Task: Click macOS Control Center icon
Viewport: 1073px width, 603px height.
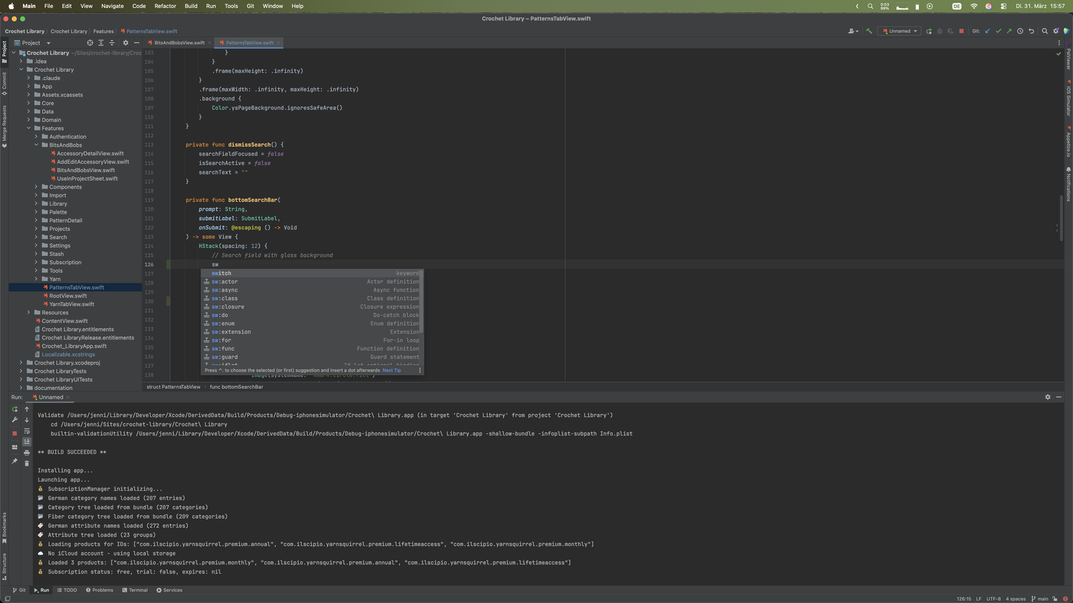Action: tap(1003, 6)
